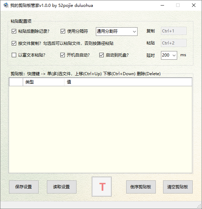Uncheck 启动到托盘 option

(x=101, y=55)
